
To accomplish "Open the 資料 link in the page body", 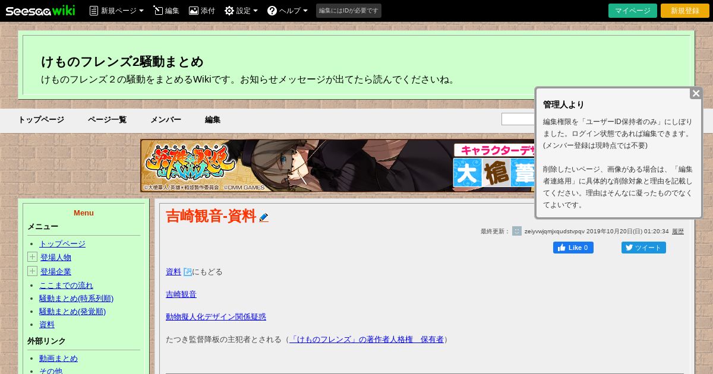I will [x=173, y=272].
